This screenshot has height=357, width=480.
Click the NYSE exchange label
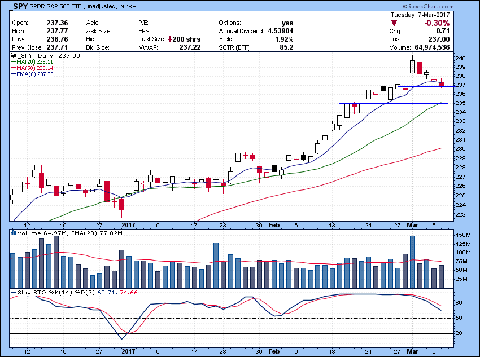click(x=128, y=6)
